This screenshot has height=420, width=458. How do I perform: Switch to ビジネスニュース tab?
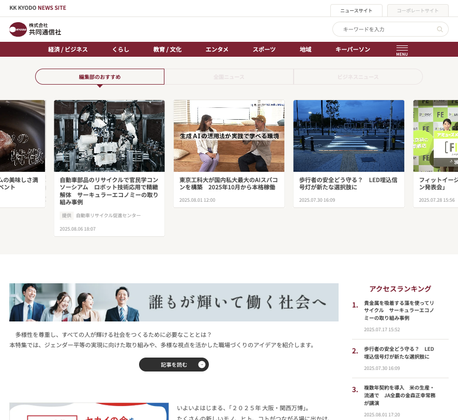pos(358,77)
